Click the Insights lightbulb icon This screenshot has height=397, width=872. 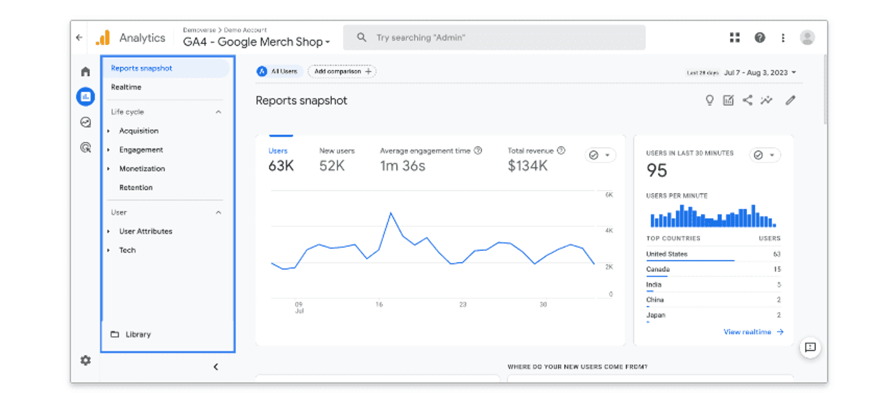710,100
